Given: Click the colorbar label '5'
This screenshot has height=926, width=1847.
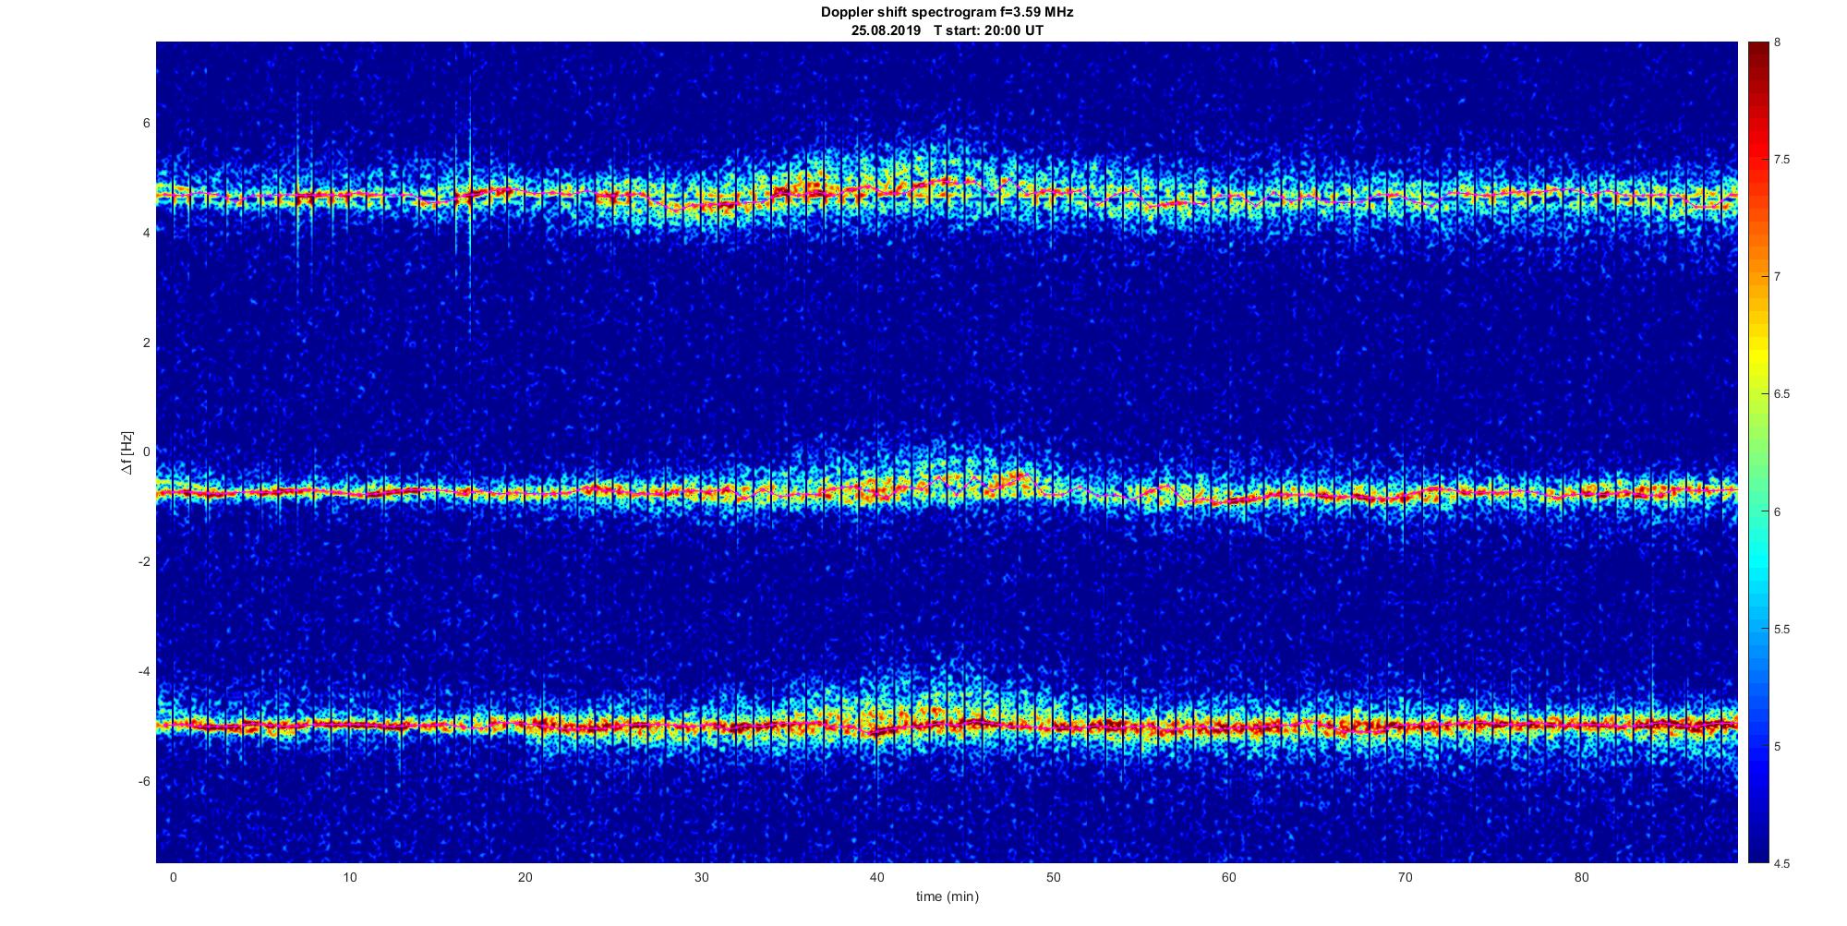Looking at the screenshot, I should pyautogui.click(x=1778, y=746).
